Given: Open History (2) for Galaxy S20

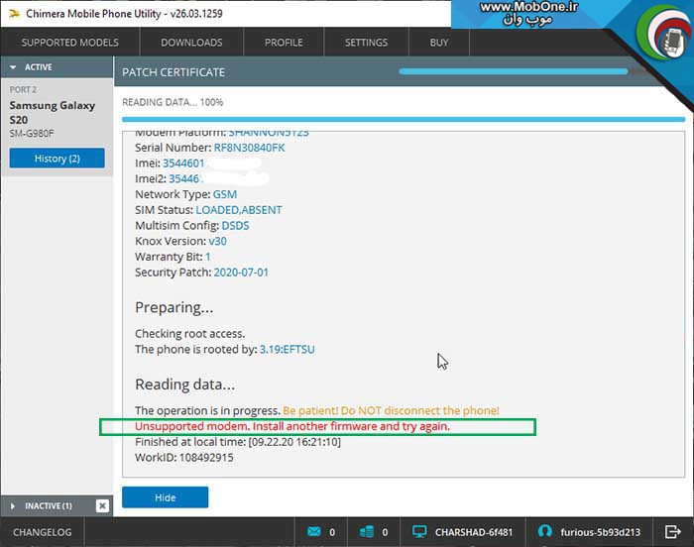Looking at the screenshot, I should point(58,159).
